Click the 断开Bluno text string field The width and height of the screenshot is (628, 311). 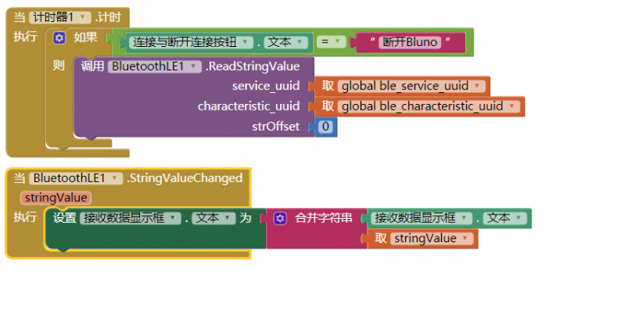tap(410, 43)
